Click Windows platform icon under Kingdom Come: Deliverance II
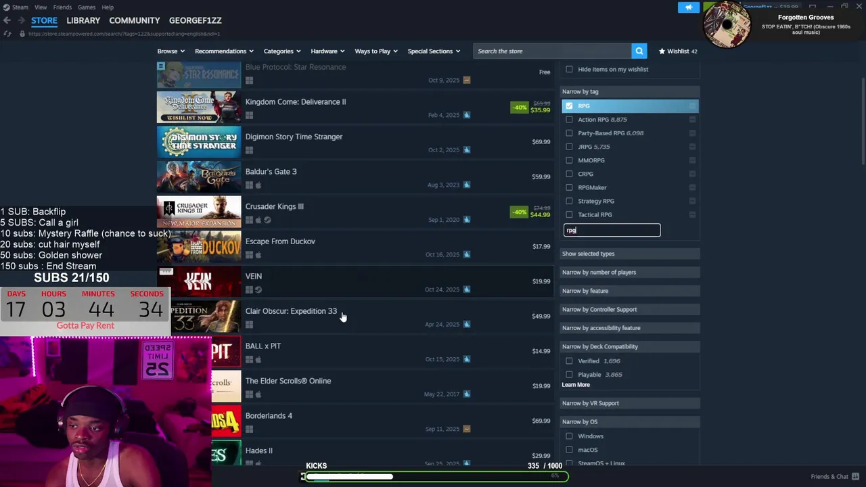 249,116
